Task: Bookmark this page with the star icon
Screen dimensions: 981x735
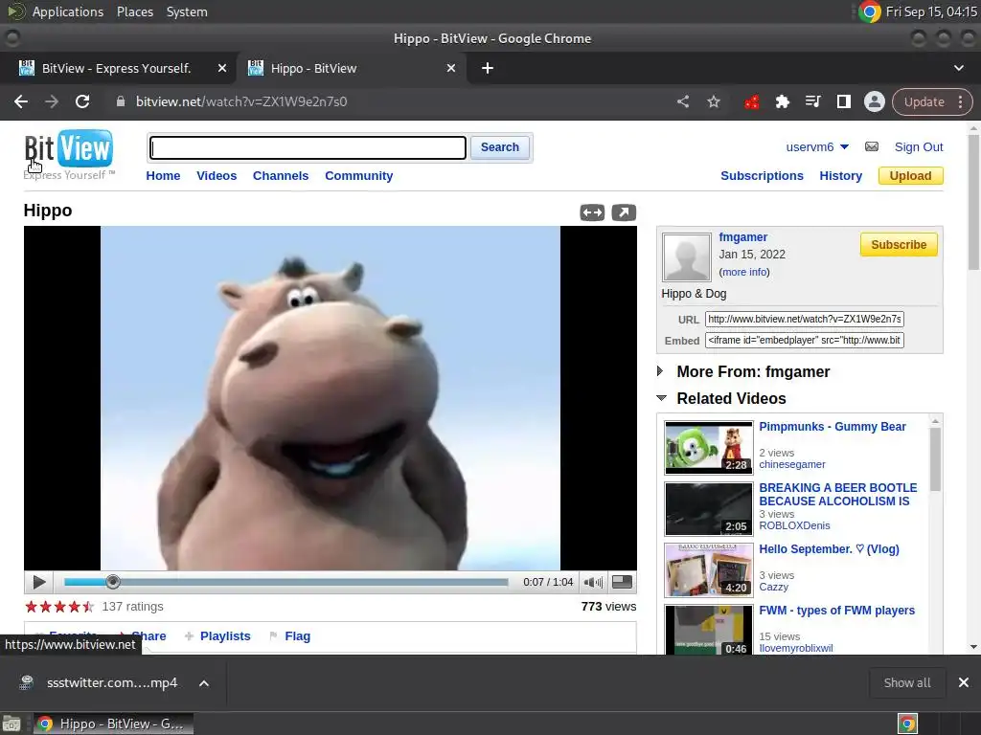Action: tap(714, 101)
